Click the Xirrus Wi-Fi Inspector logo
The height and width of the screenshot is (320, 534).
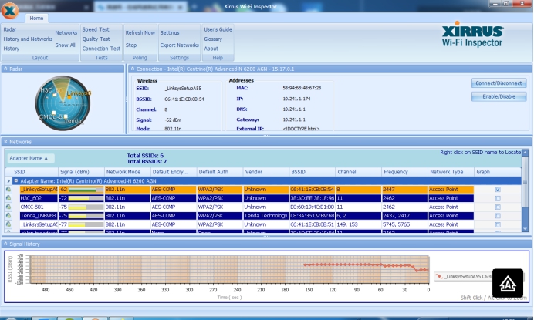[472, 36]
